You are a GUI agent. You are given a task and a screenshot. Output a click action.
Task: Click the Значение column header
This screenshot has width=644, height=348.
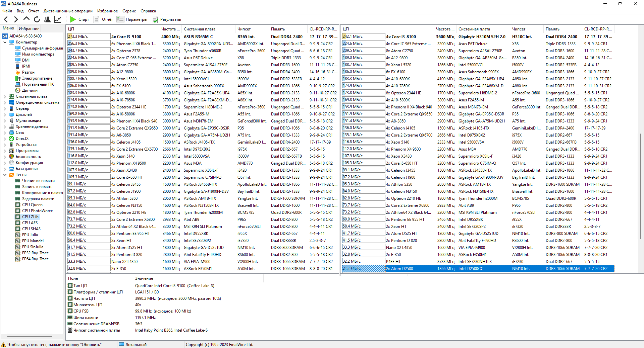click(198, 278)
